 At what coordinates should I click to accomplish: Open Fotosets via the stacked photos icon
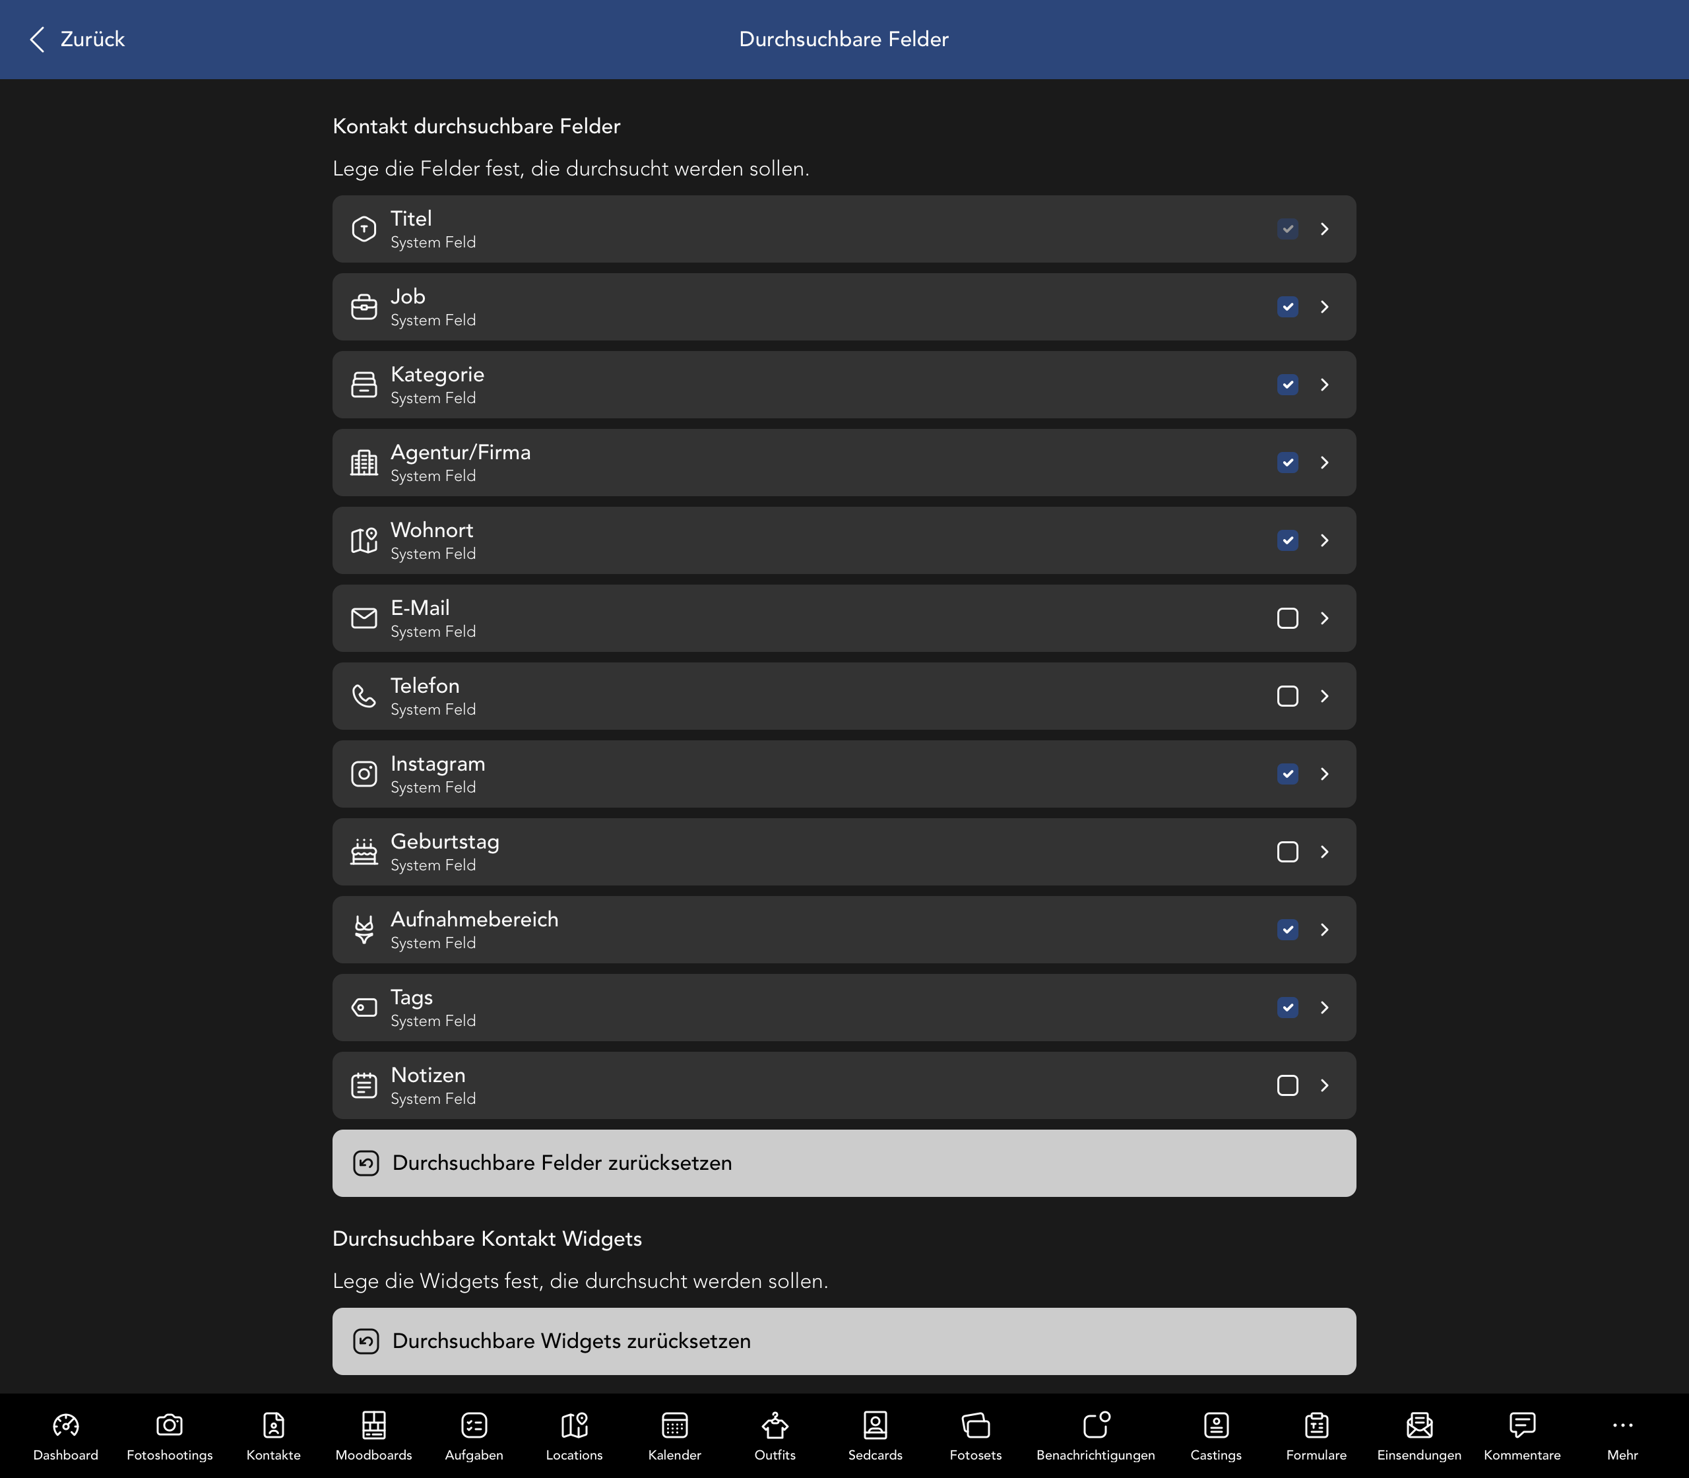pos(976,1425)
